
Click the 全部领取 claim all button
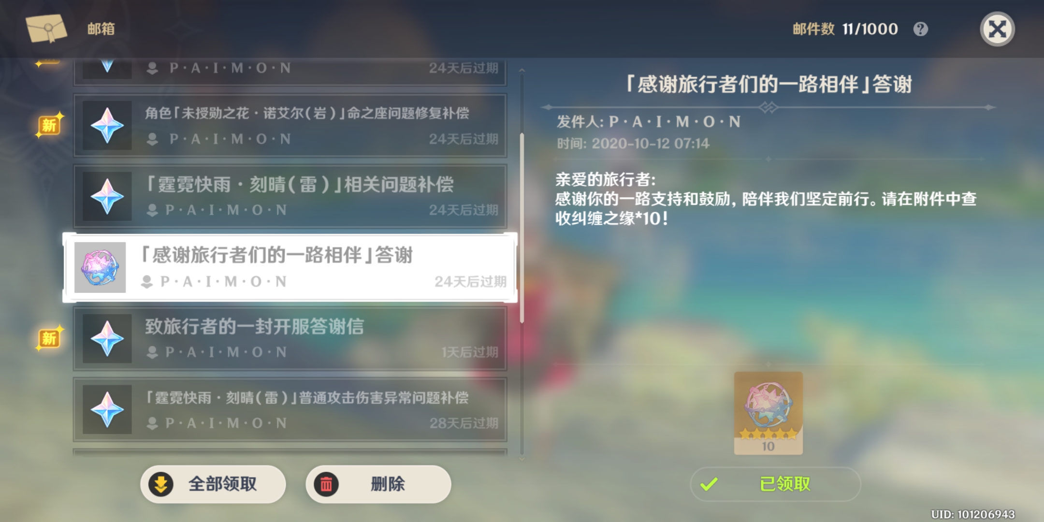tap(213, 484)
